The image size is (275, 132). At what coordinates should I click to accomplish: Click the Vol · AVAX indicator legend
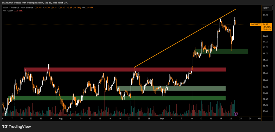click(x=7, y=11)
